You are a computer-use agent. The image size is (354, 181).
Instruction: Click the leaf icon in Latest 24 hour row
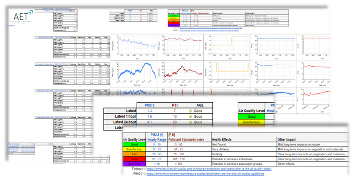190,122
